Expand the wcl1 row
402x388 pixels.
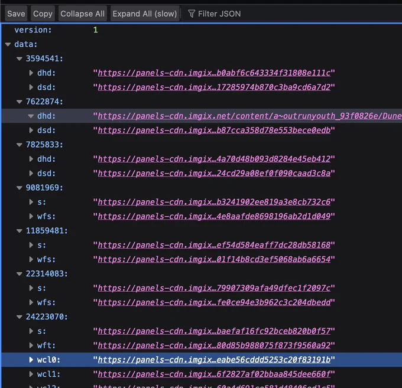[x=31, y=374]
